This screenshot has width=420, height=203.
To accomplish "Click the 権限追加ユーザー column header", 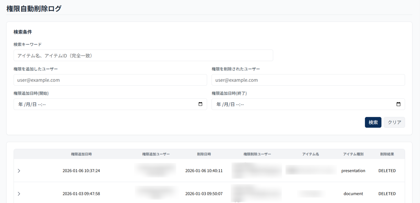I will (x=156, y=154).
